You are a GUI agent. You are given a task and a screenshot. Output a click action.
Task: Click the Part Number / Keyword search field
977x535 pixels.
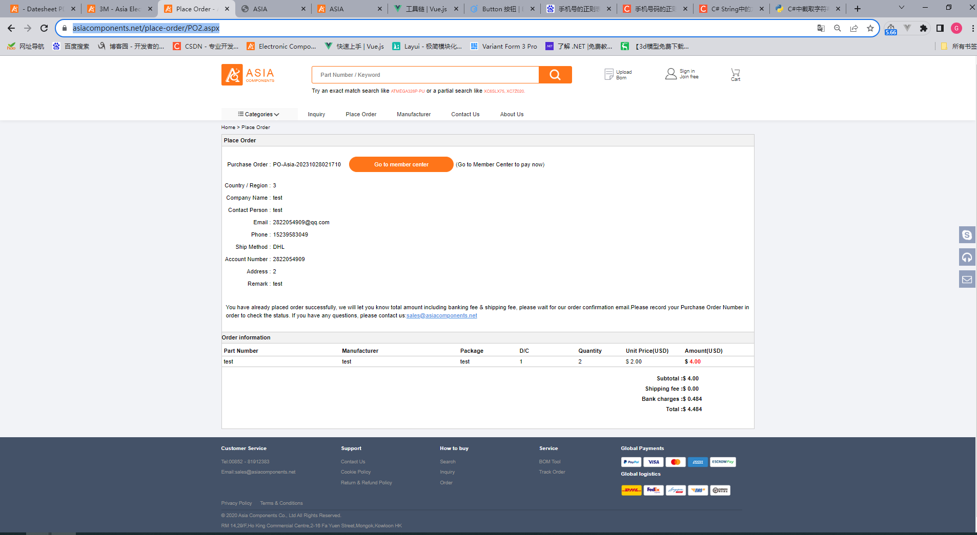tap(425, 75)
